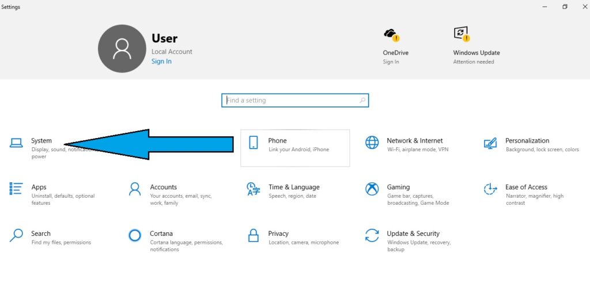This screenshot has height=295, width=590.
Task: Select the Personalization title
Action: [x=527, y=140]
